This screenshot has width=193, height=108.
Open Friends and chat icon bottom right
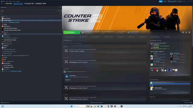click(191, 103)
